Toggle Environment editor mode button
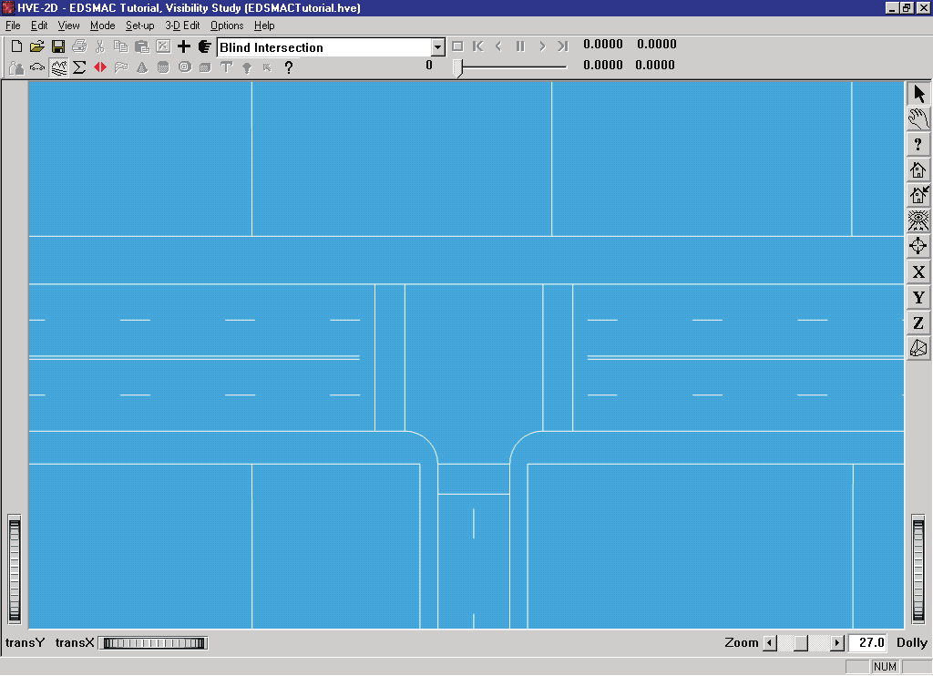Image resolution: width=933 pixels, height=676 pixels. (58, 67)
